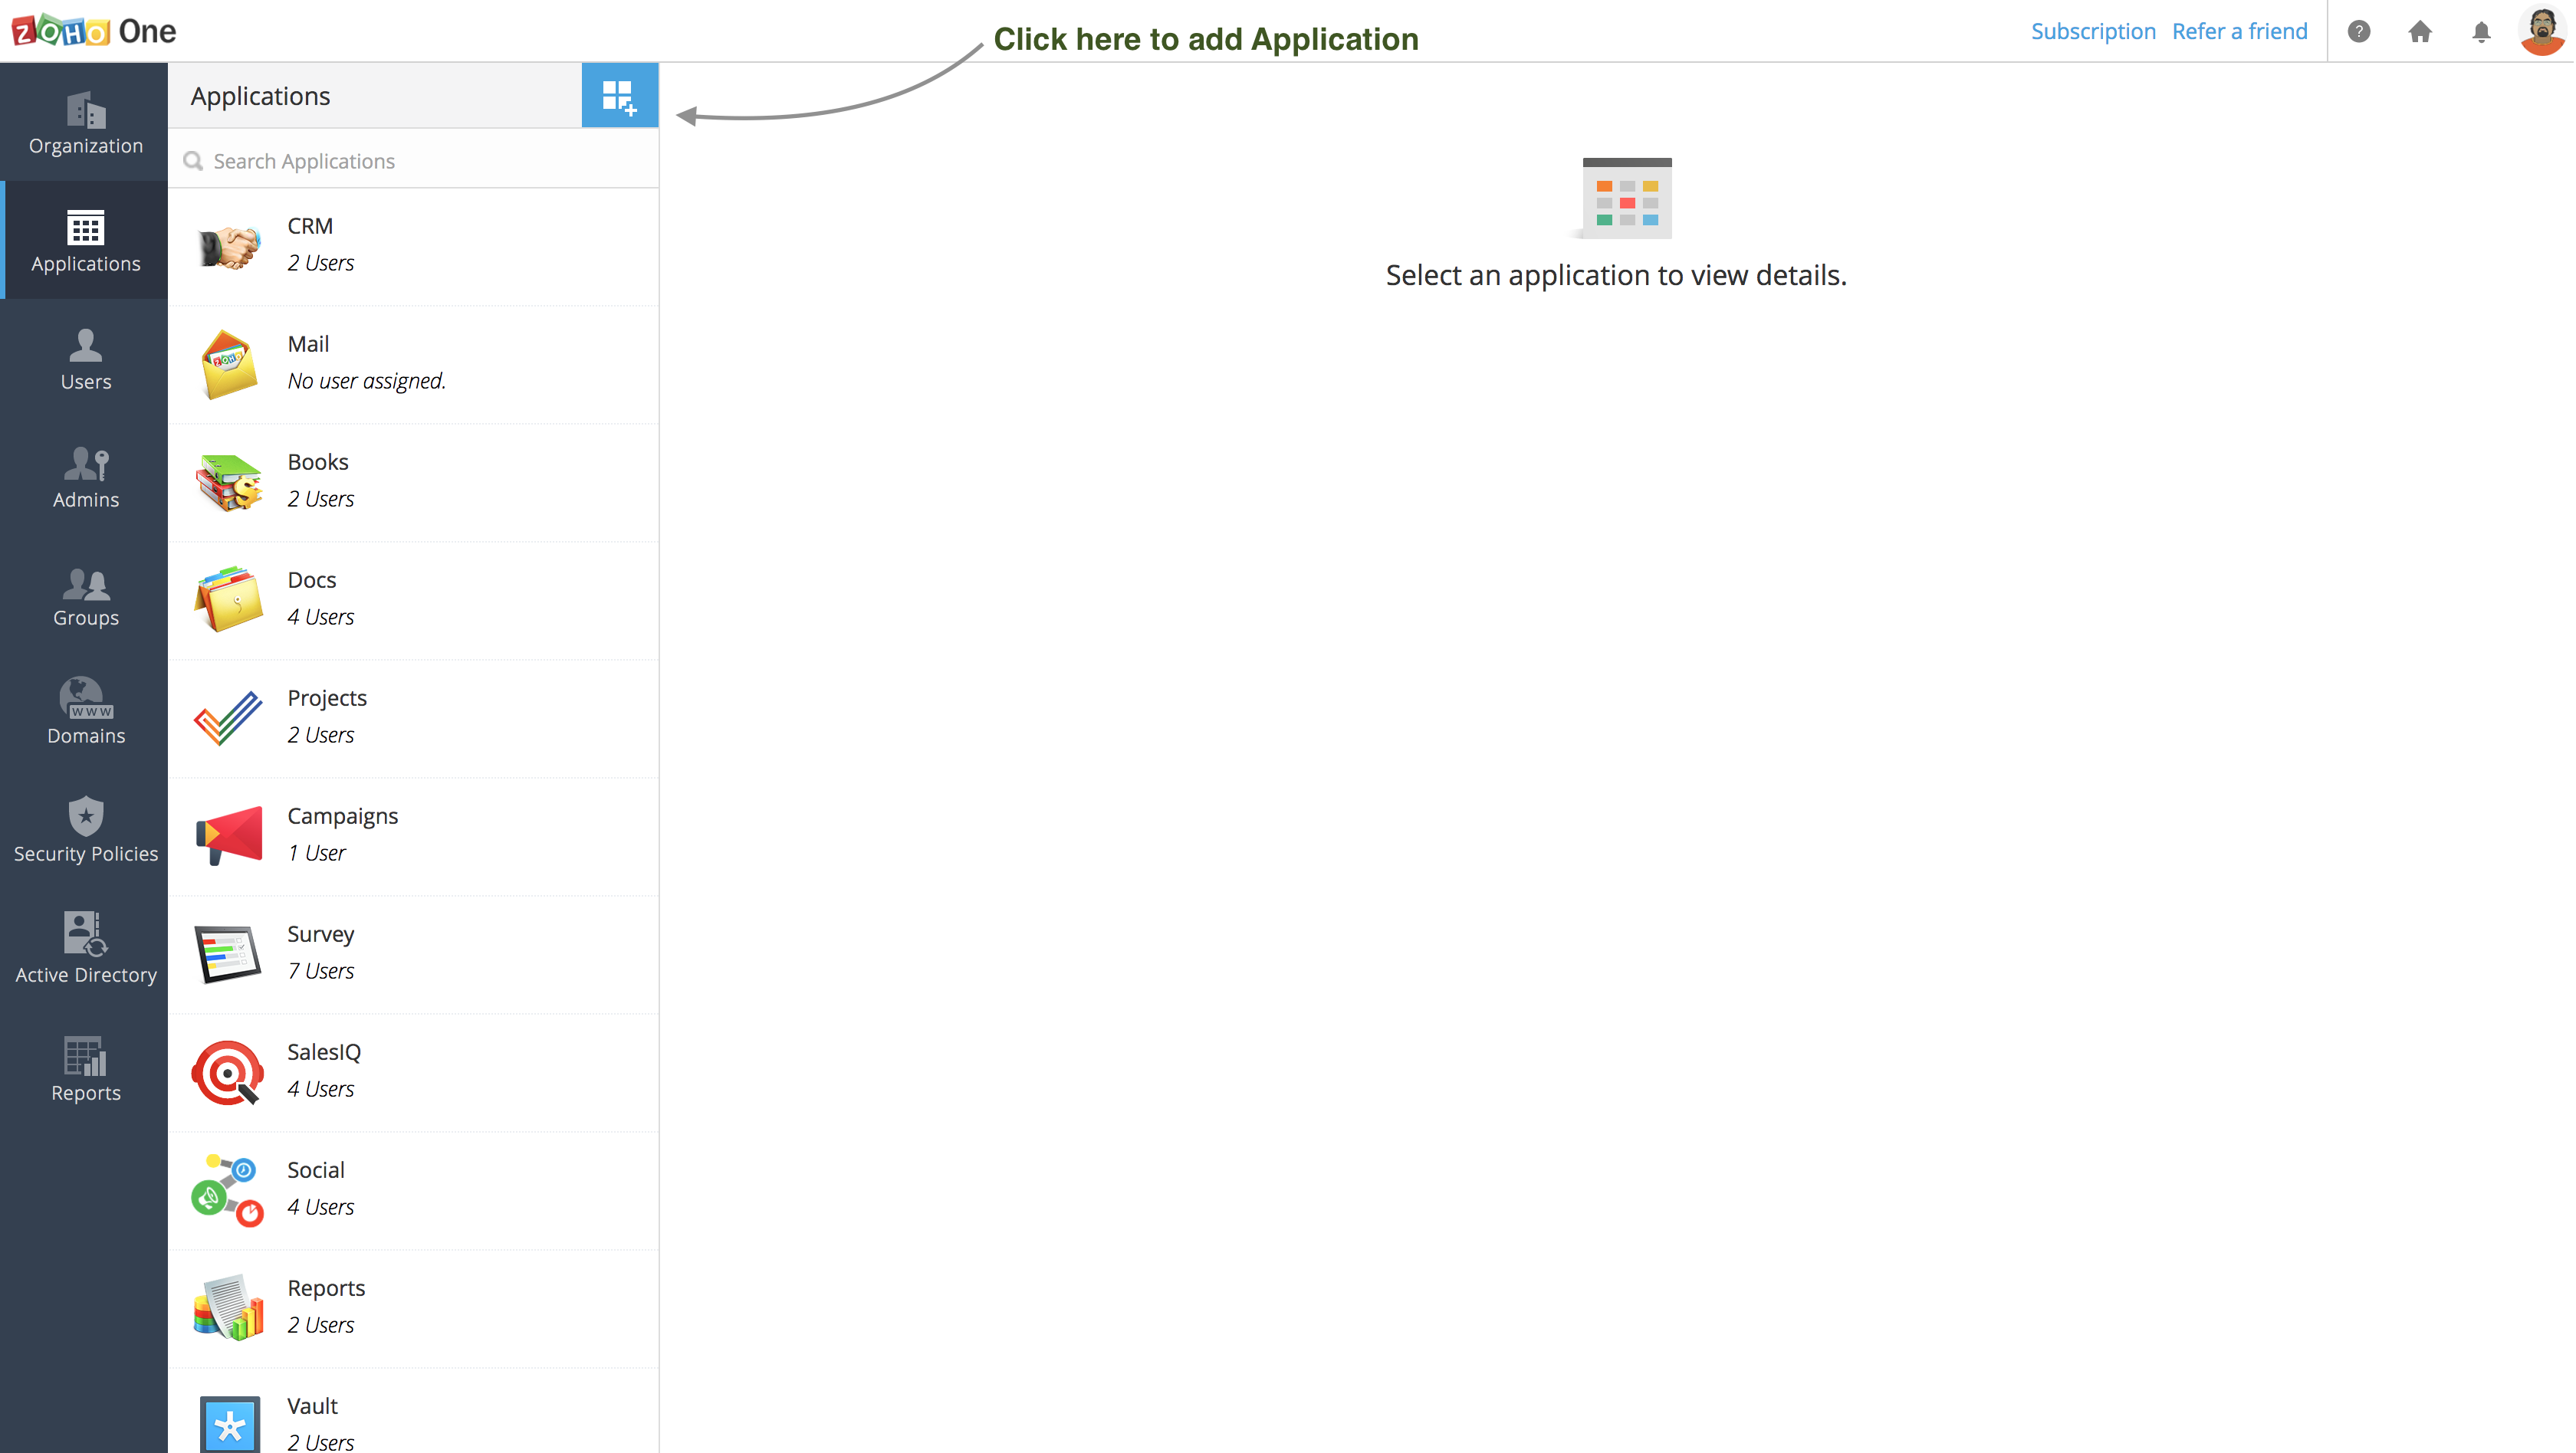This screenshot has height=1453, width=2576.
Task: Open notifications bell icon
Action: coord(2481,32)
